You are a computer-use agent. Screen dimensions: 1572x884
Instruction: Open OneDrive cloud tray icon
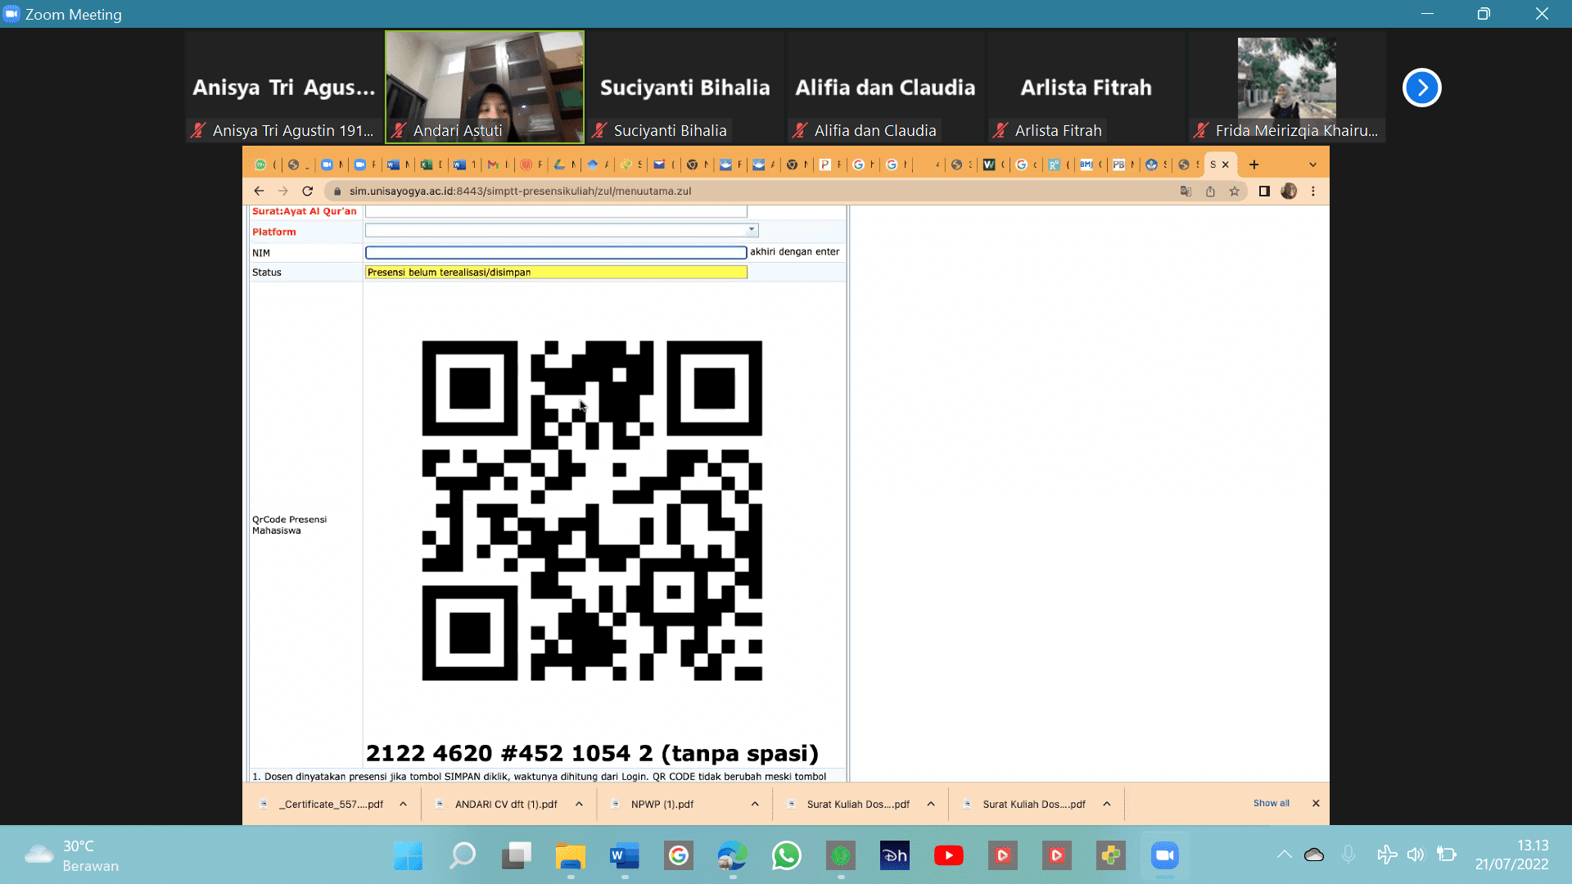1314,855
